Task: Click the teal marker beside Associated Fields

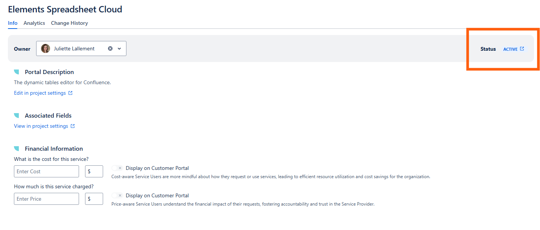Action: (x=17, y=115)
